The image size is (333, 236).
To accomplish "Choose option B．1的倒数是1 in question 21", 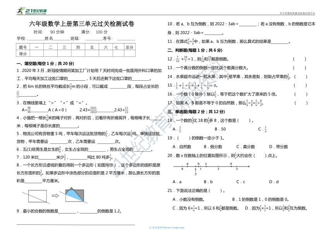I will pos(260,200).
